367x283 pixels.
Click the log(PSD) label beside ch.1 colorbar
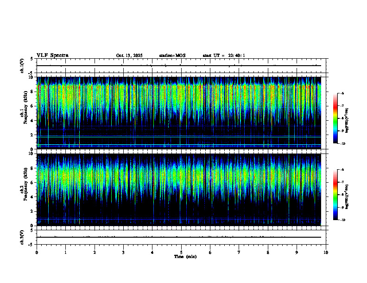(x=347, y=120)
